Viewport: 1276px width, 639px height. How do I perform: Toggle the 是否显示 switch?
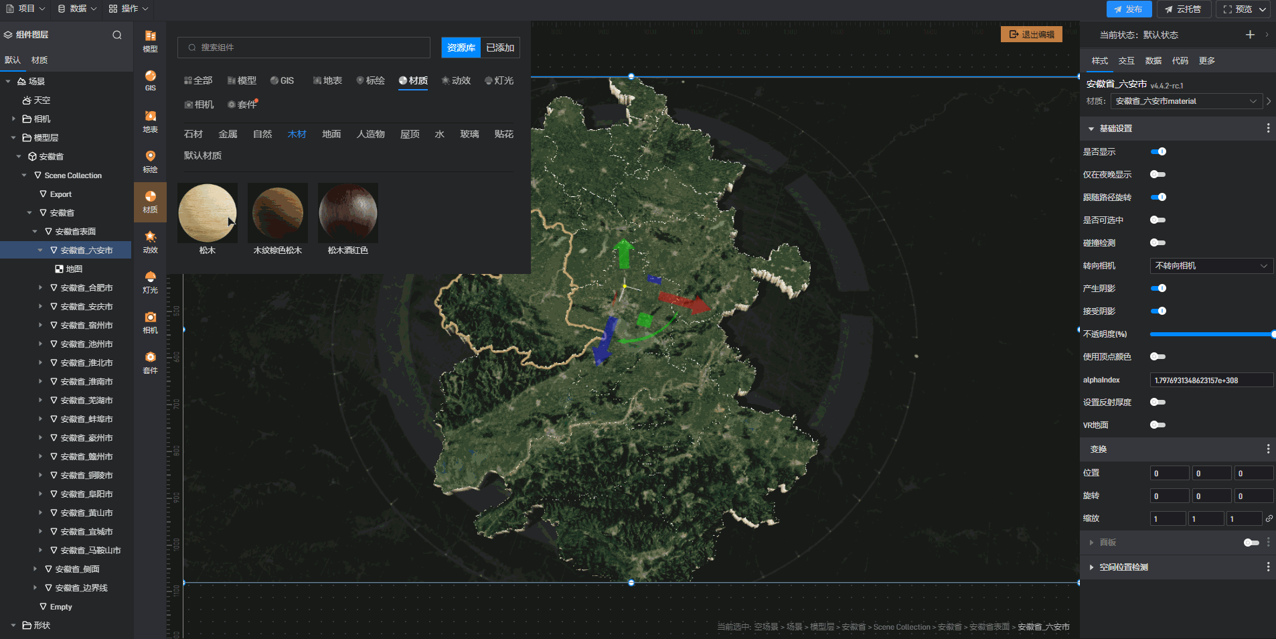coord(1158,151)
